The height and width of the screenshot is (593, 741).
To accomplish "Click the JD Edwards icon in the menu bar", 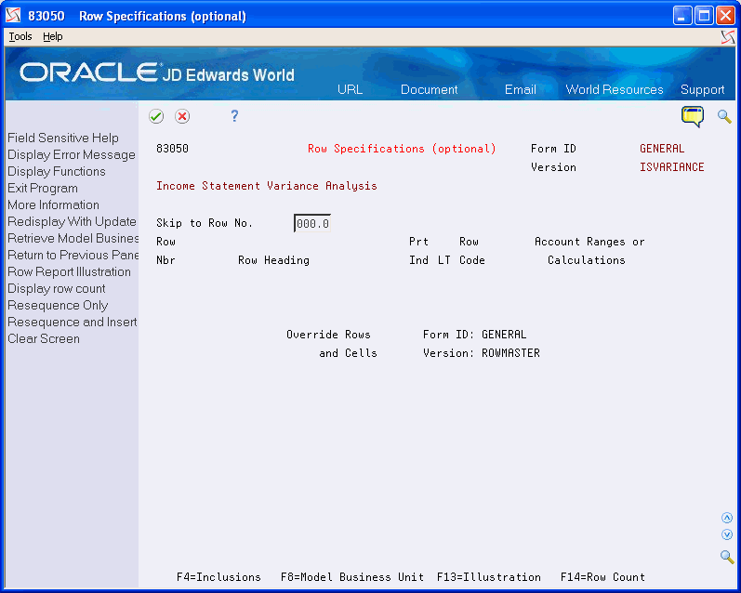I will pyautogui.click(x=728, y=37).
